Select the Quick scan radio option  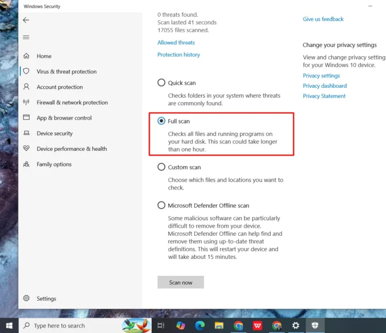(161, 83)
